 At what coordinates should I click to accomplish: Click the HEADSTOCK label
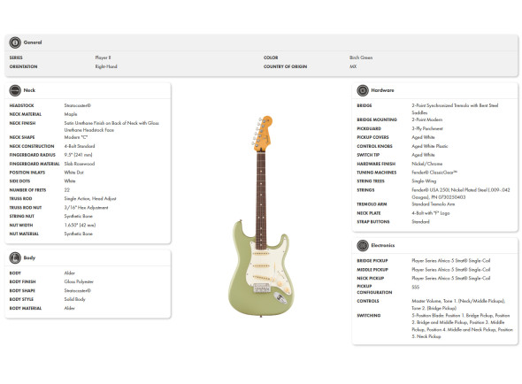pos(21,105)
